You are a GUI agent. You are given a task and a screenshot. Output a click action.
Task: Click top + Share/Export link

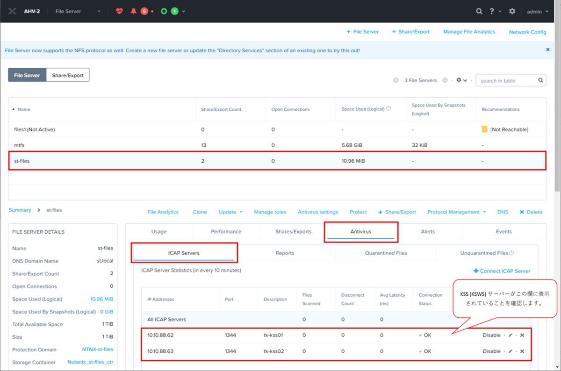(410, 32)
